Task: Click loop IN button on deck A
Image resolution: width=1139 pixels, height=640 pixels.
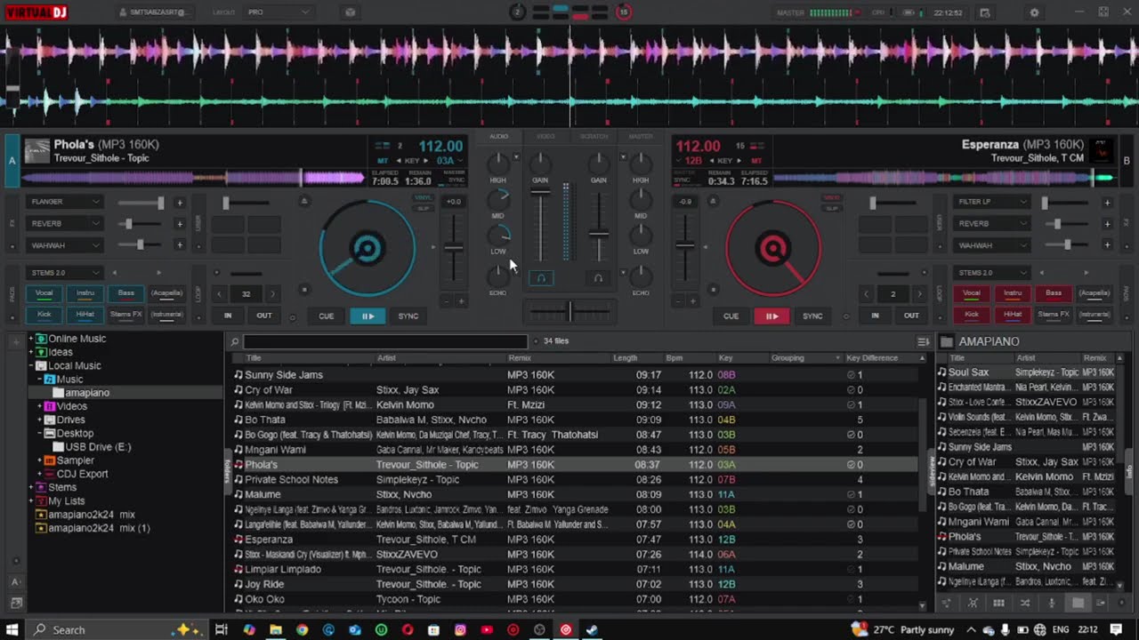Action: (x=228, y=316)
